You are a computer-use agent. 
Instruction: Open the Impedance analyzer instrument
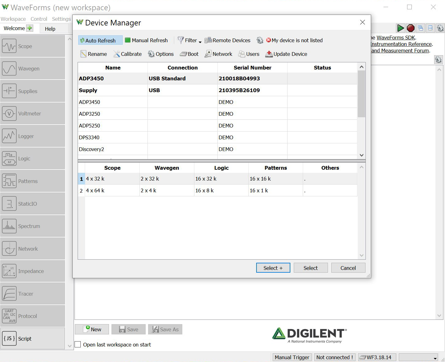(x=33, y=271)
